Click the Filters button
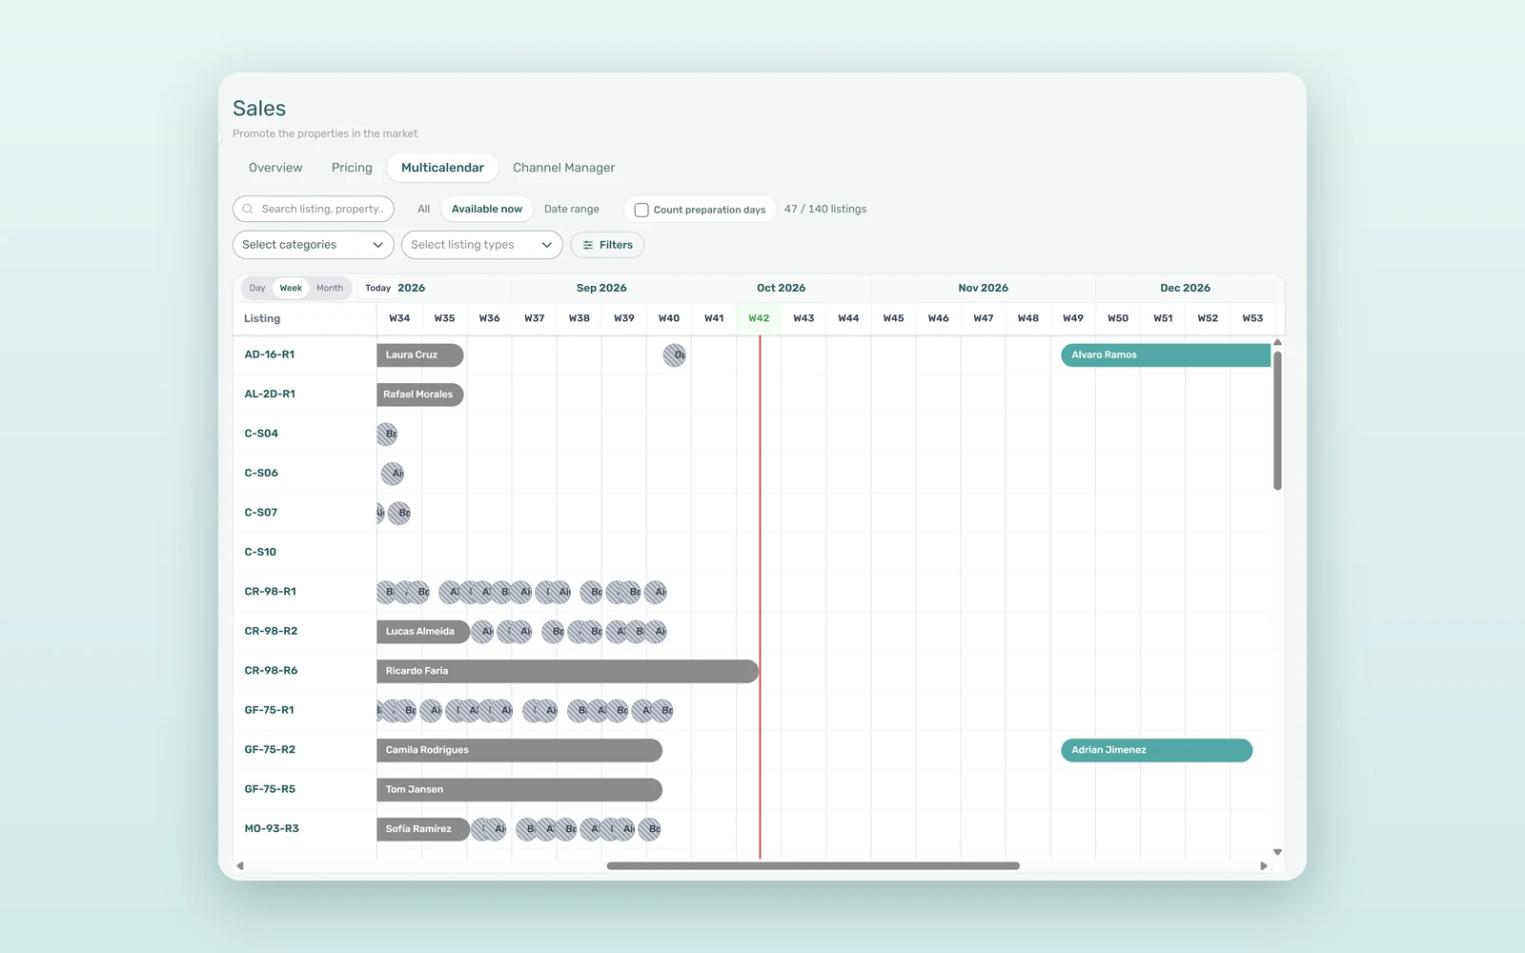1525x953 pixels. pyautogui.click(x=607, y=245)
